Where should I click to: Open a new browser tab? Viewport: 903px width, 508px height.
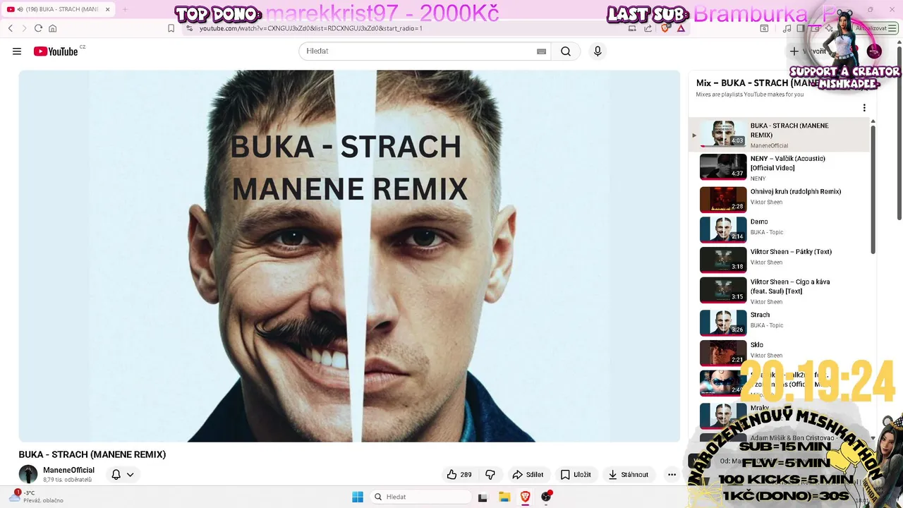tap(126, 10)
